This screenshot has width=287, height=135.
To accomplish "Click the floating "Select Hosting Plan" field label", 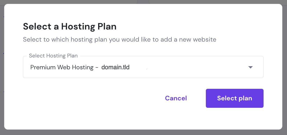I will tap(53, 56).
